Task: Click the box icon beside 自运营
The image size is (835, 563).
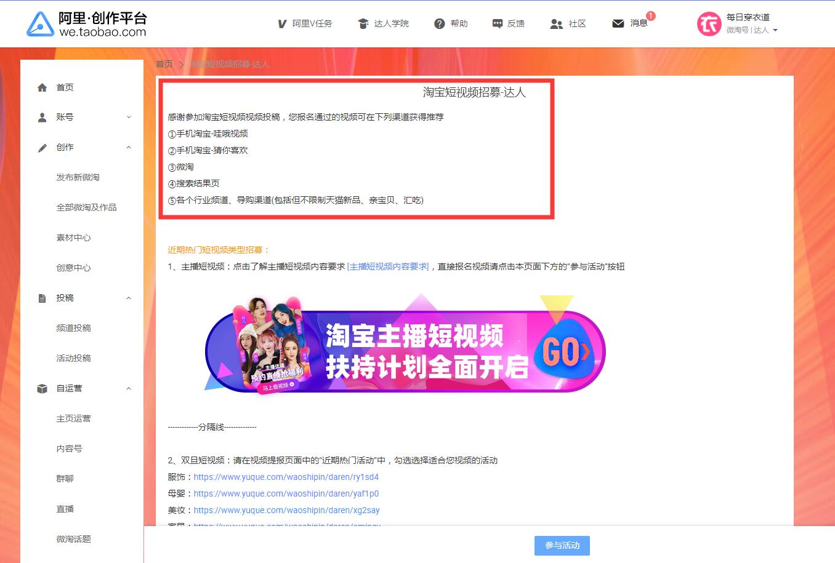Action: click(42, 388)
